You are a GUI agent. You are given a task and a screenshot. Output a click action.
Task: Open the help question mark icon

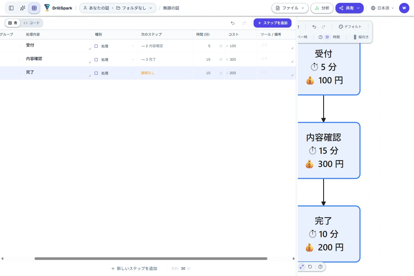320,267
